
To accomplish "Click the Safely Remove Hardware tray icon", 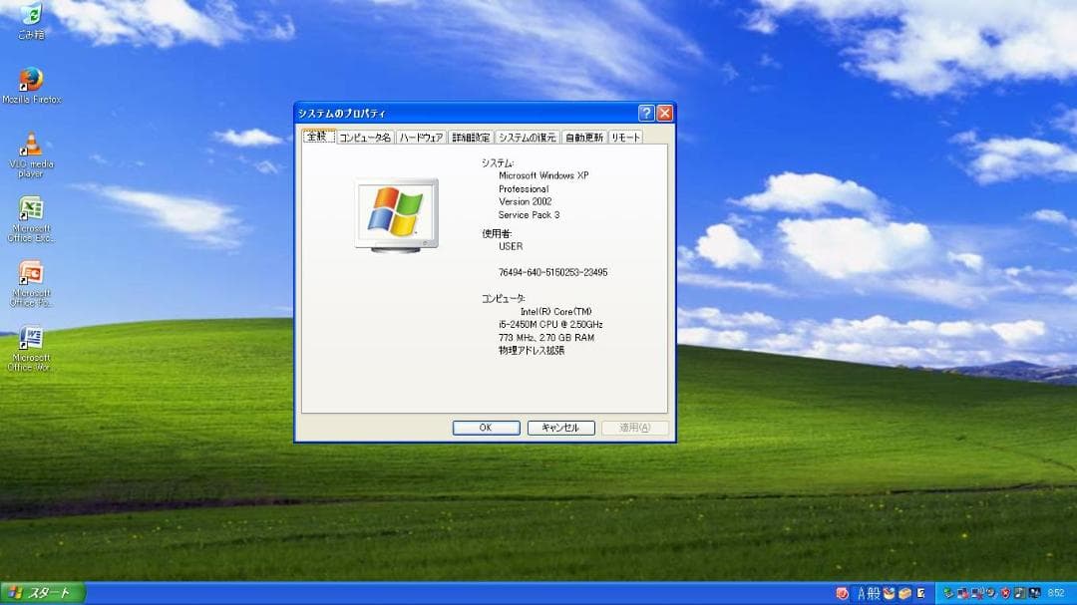I will click(947, 592).
